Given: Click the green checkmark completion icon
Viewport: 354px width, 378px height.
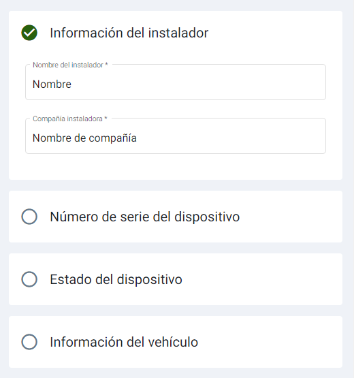Looking at the screenshot, I should (29, 33).
